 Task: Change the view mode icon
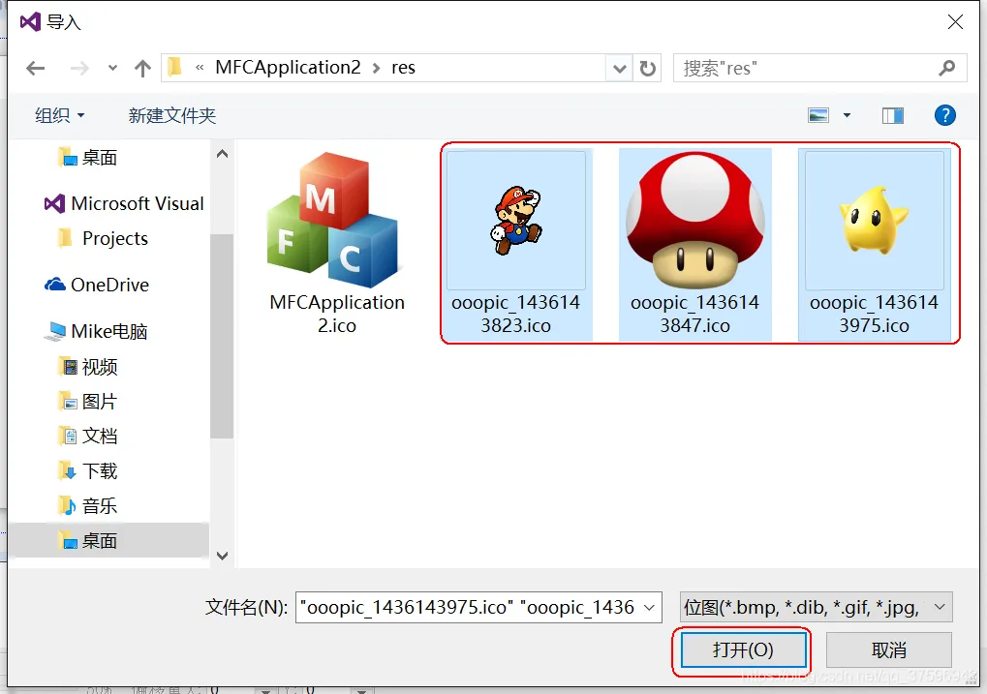pos(818,115)
